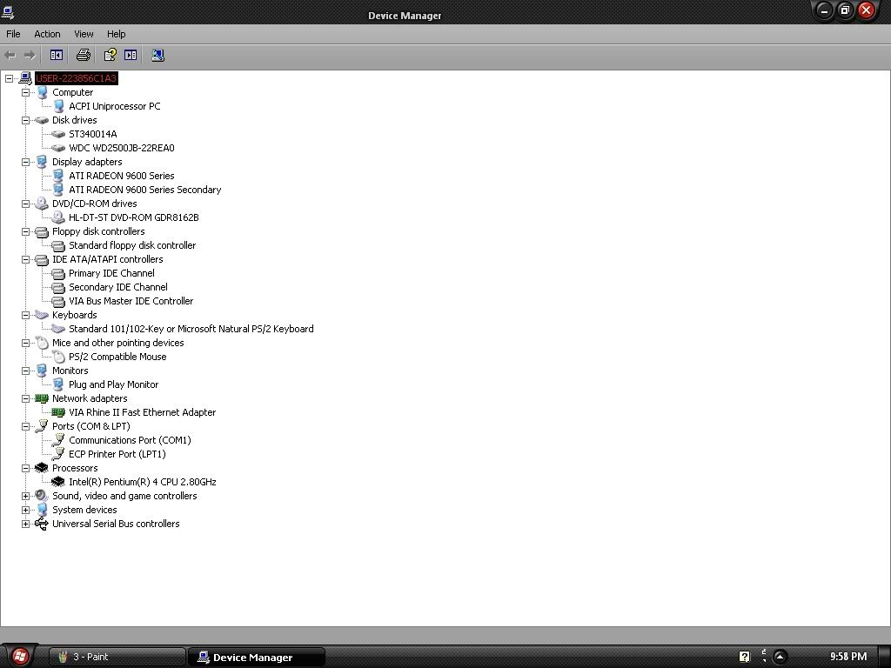Expand Sound, video and game controllers
The height and width of the screenshot is (668, 891).
pyautogui.click(x=25, y=496)
